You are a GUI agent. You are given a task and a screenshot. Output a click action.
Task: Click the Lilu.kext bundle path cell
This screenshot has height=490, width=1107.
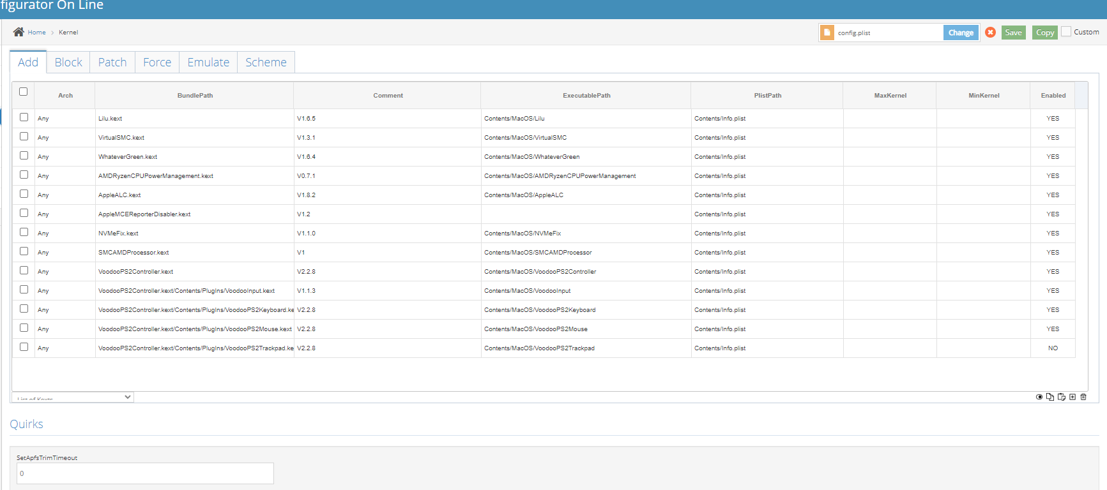coord(195,119)
